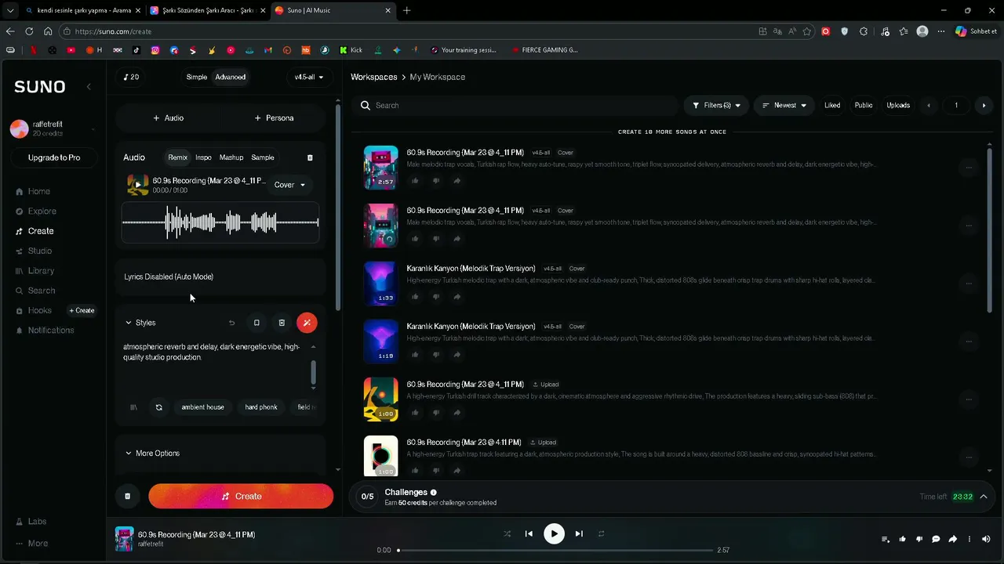Dislike the playing song in player bar
1004x564 pixels.
(919, 539)
